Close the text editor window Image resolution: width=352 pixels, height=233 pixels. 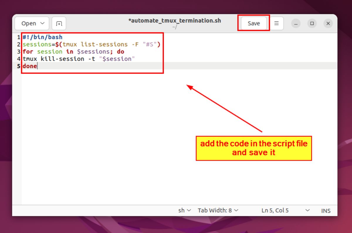tap(328, 23)
